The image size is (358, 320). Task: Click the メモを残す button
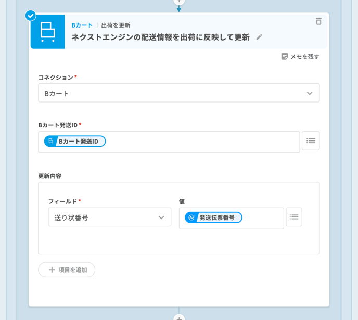300,56
